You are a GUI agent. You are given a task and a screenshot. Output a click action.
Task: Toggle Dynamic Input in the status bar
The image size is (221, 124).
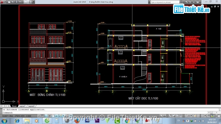tap(64, 116)
